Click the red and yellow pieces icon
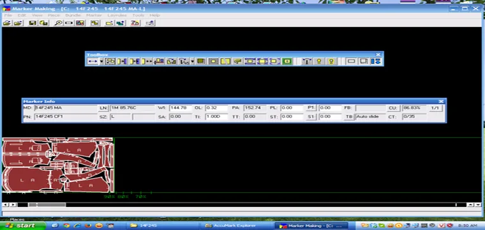The width and height of the screenshot is (485, 230). click(x=135, y=23)
